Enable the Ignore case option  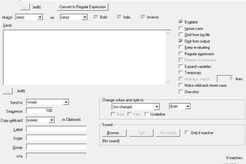(x=181, y=29)
